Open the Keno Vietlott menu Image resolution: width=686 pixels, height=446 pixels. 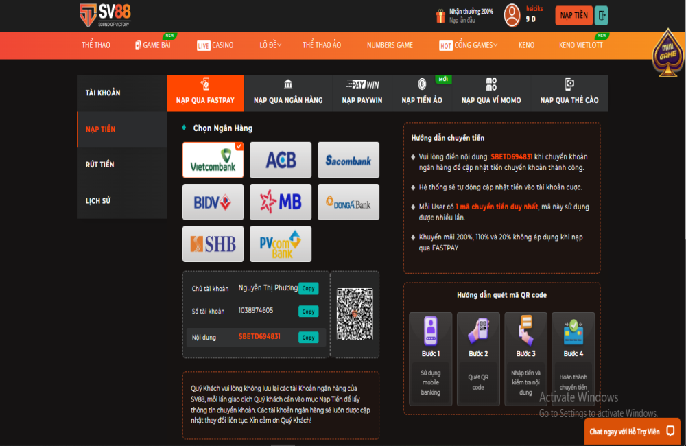580,45
